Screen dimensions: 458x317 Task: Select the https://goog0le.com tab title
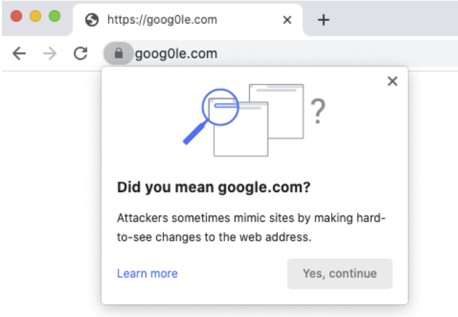(x=162, y=20)
